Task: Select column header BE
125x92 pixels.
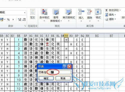Action: tap(18, 36)
